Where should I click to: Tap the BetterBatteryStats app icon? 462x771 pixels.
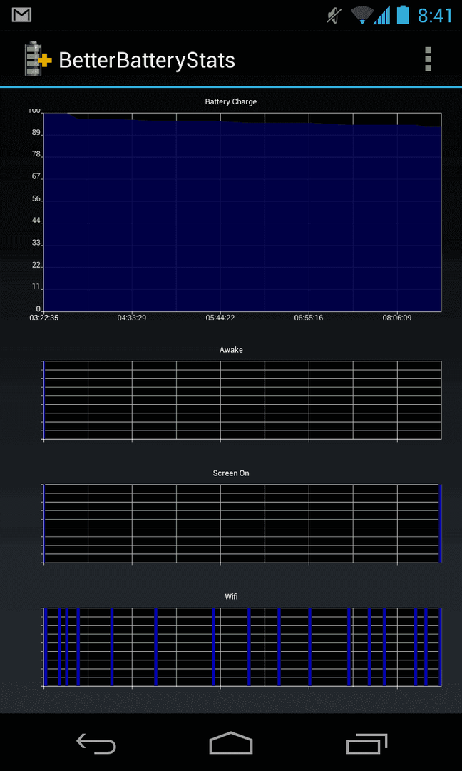tap(37, 59)
